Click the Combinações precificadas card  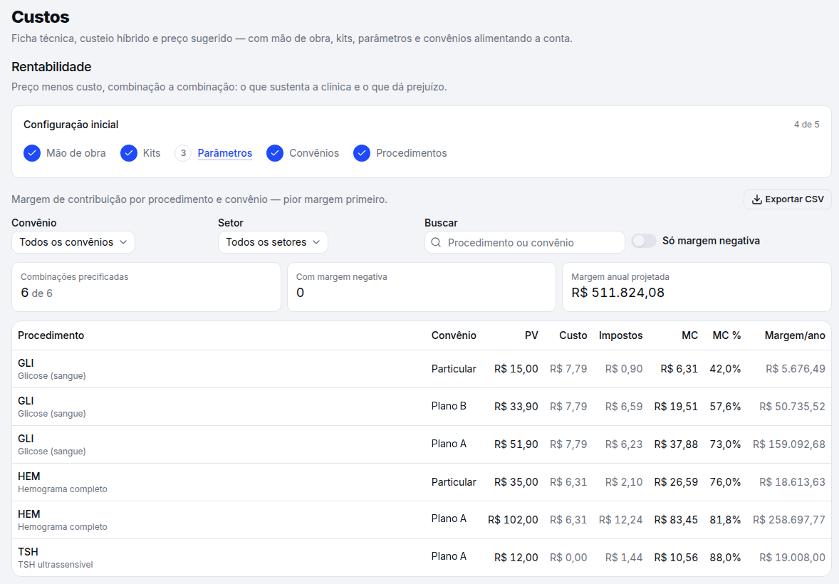click(x=146, y=287)
